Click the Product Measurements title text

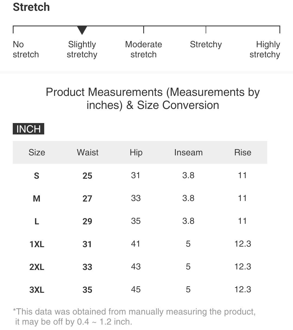tap(153, 99)
